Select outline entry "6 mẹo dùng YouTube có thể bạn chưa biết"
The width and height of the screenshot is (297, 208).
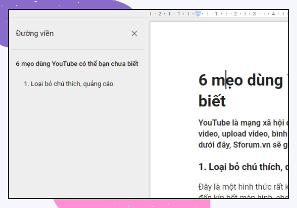tap(77, 64)
